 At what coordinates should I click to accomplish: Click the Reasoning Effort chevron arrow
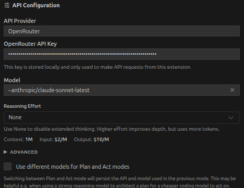click(231, 118)
